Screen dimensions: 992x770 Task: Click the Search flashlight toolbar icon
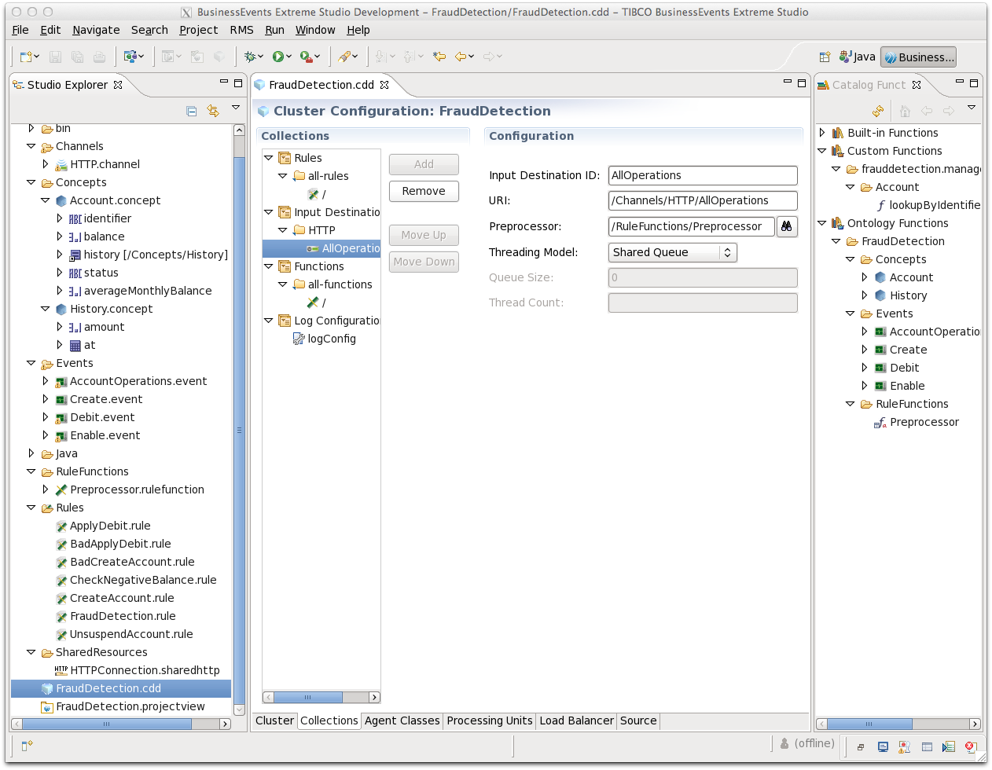tap(344, 57)
